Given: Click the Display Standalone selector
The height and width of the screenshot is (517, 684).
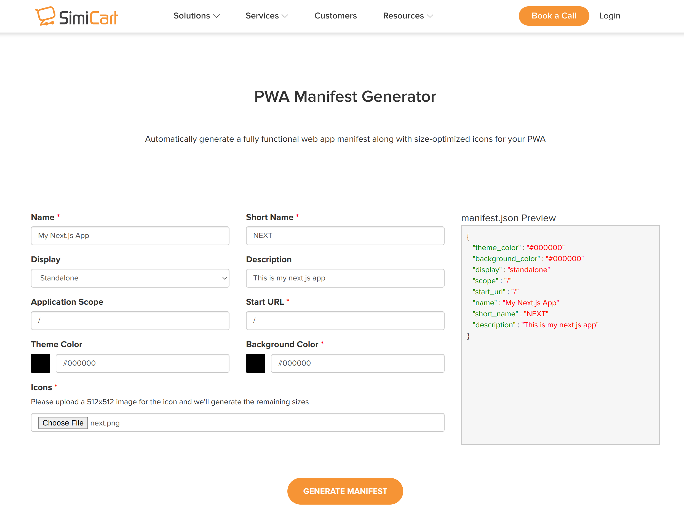Looking at the screenshot, I should 130,277.
